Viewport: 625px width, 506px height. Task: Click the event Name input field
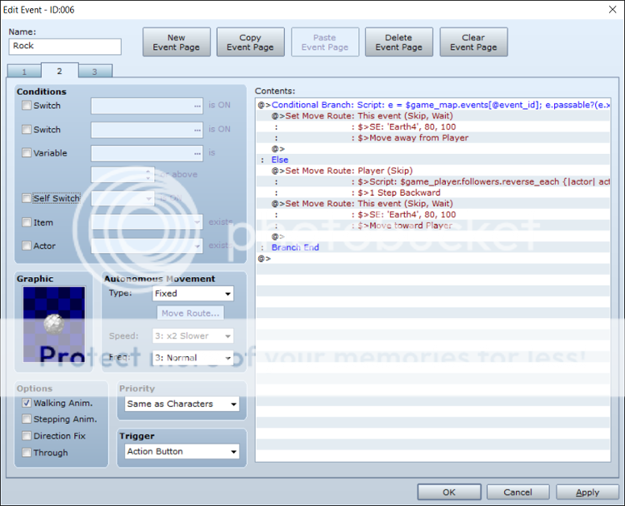[x=65, y=47]
